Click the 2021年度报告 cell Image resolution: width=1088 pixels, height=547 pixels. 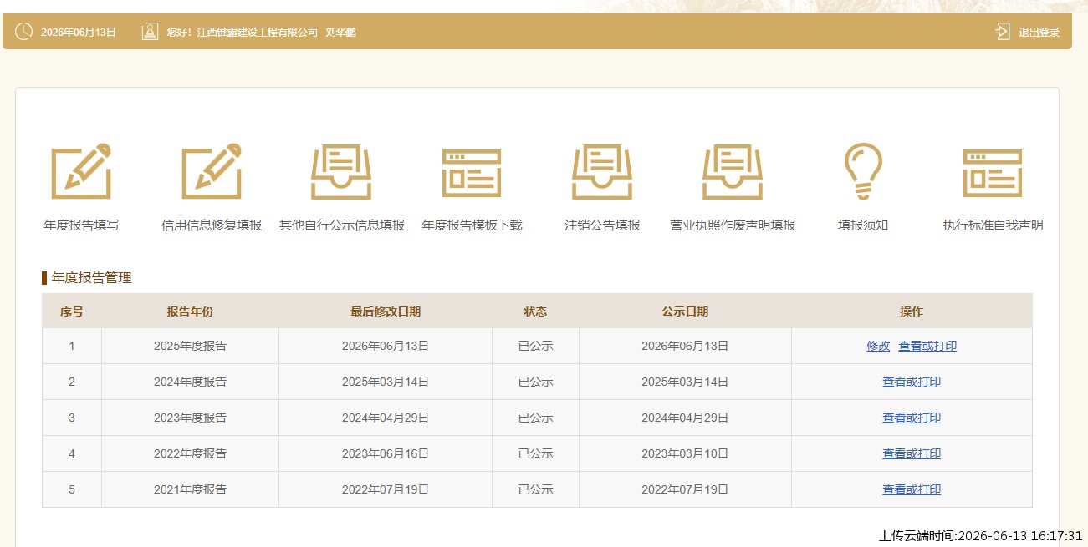point(190,489)
